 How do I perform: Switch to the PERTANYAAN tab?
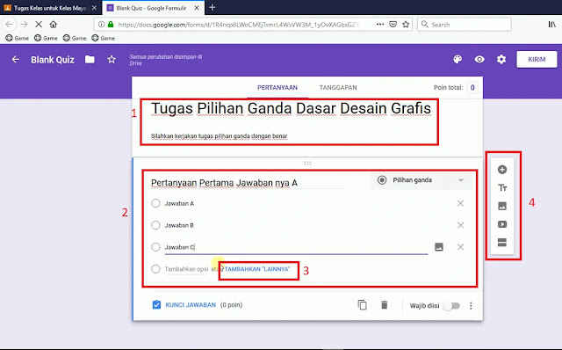(277, 88)
